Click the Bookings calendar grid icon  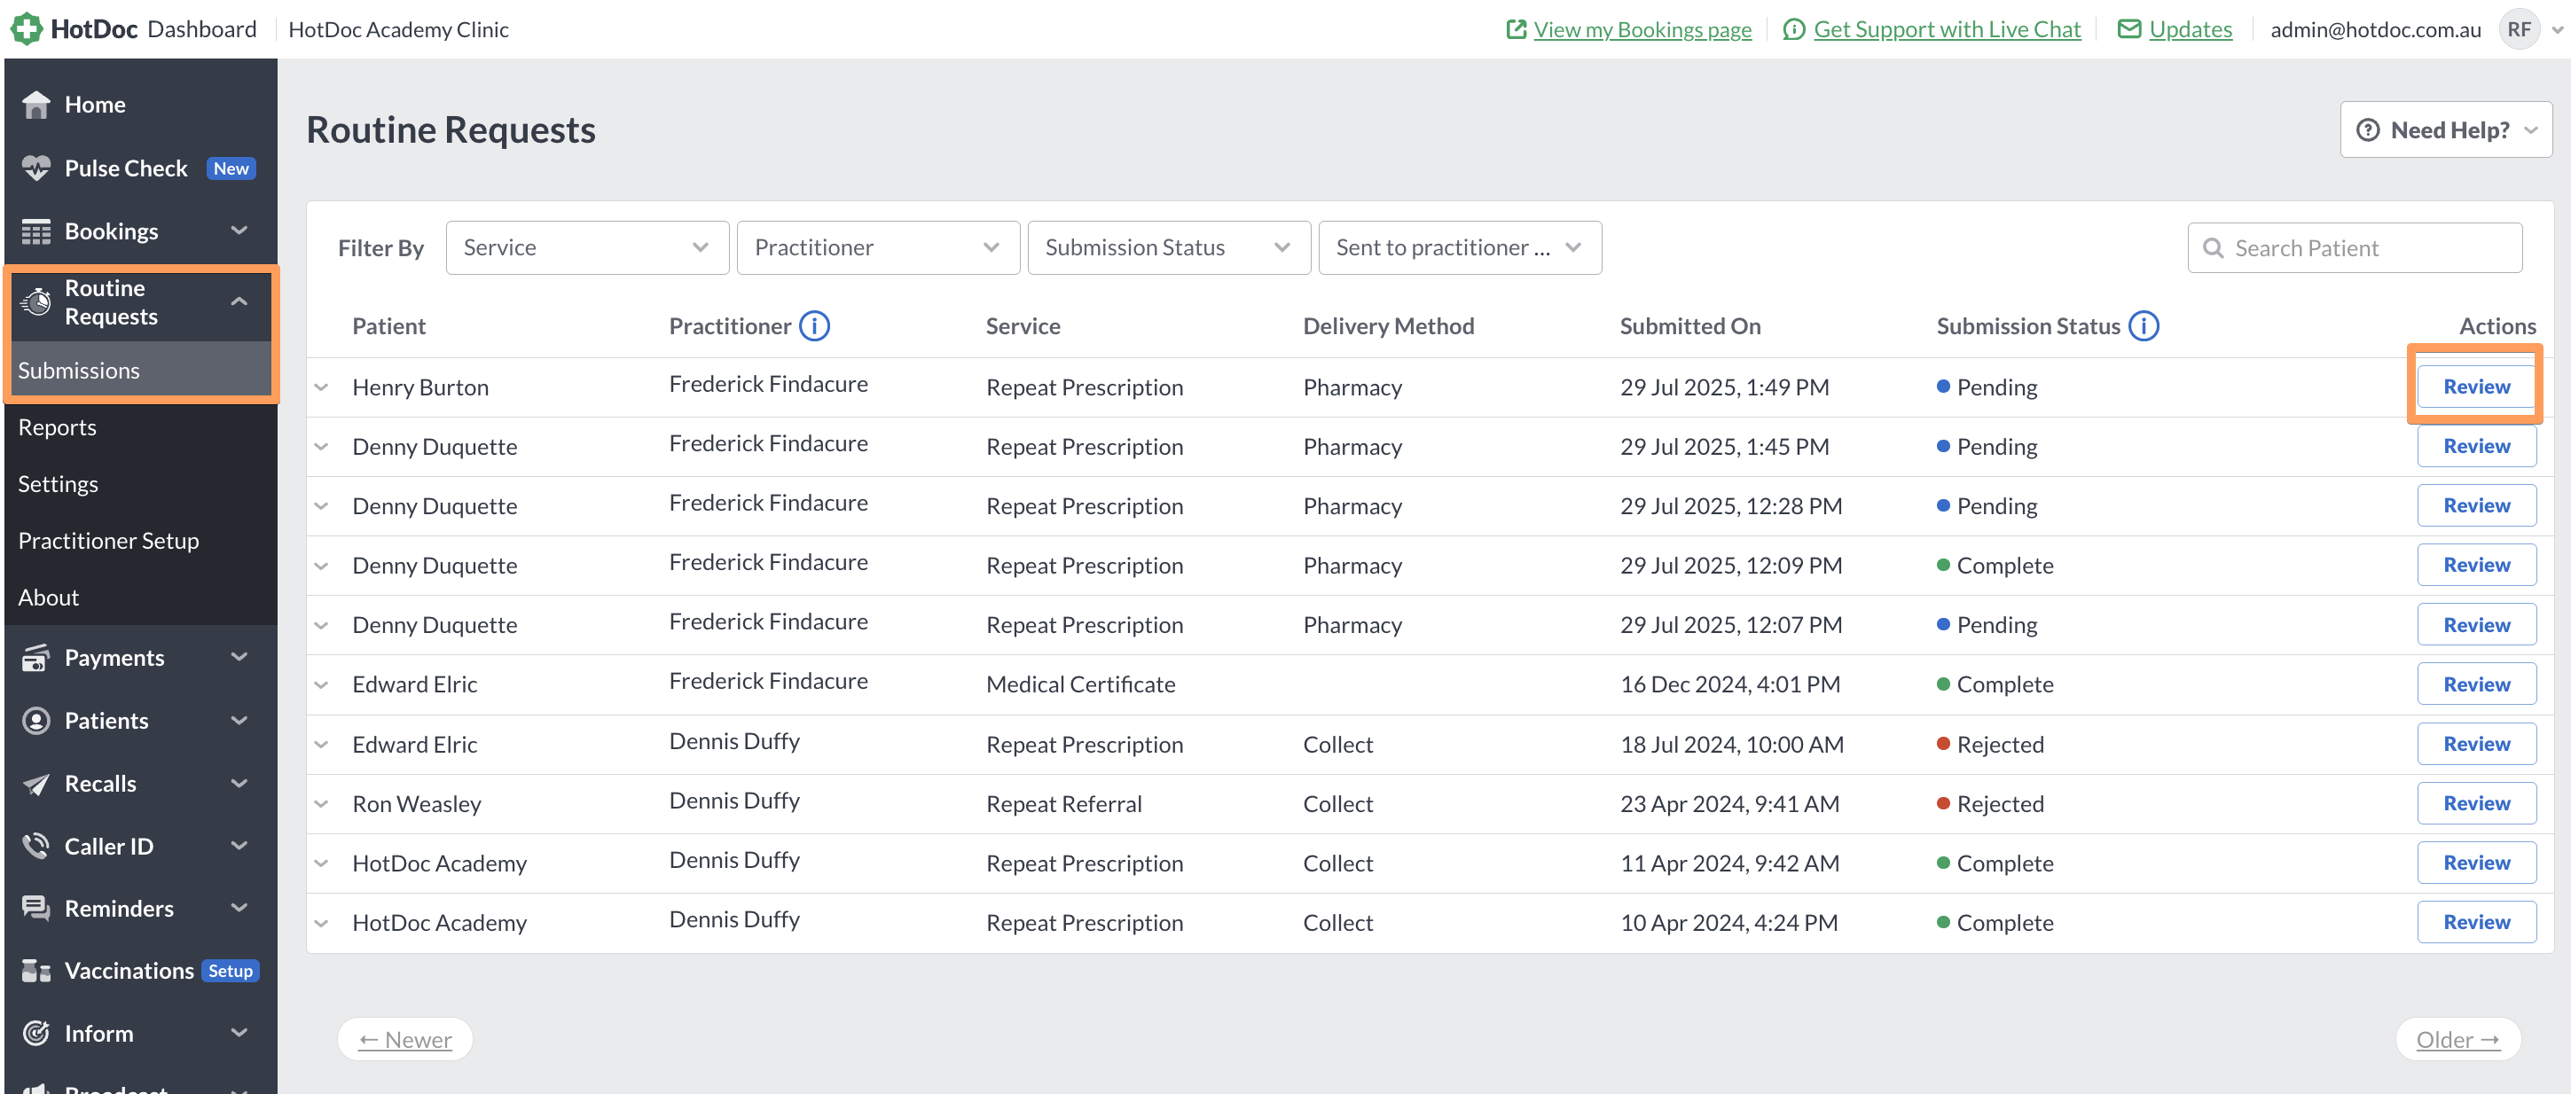point(36,231)
